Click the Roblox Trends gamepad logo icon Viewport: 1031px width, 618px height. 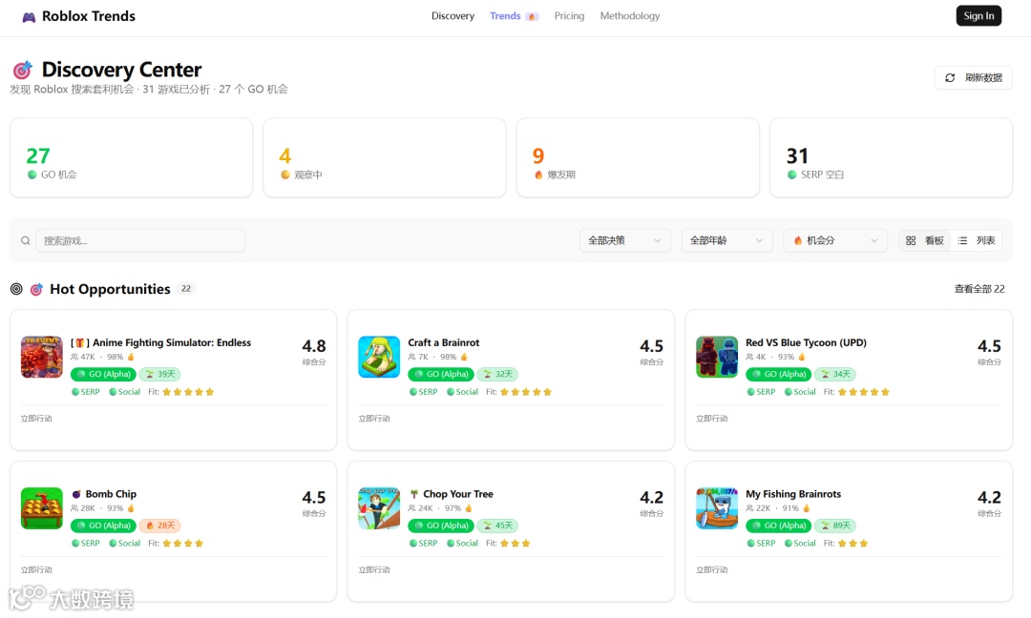pos(29,17)
